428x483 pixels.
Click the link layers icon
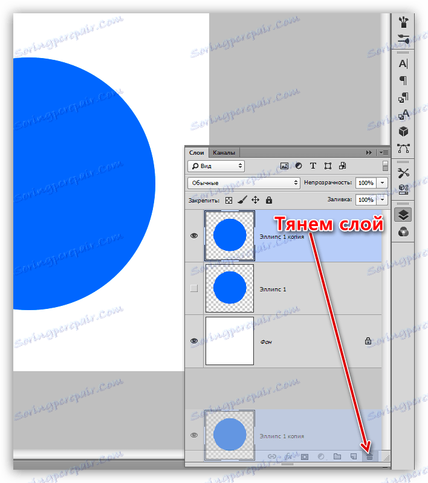(272, 456)
